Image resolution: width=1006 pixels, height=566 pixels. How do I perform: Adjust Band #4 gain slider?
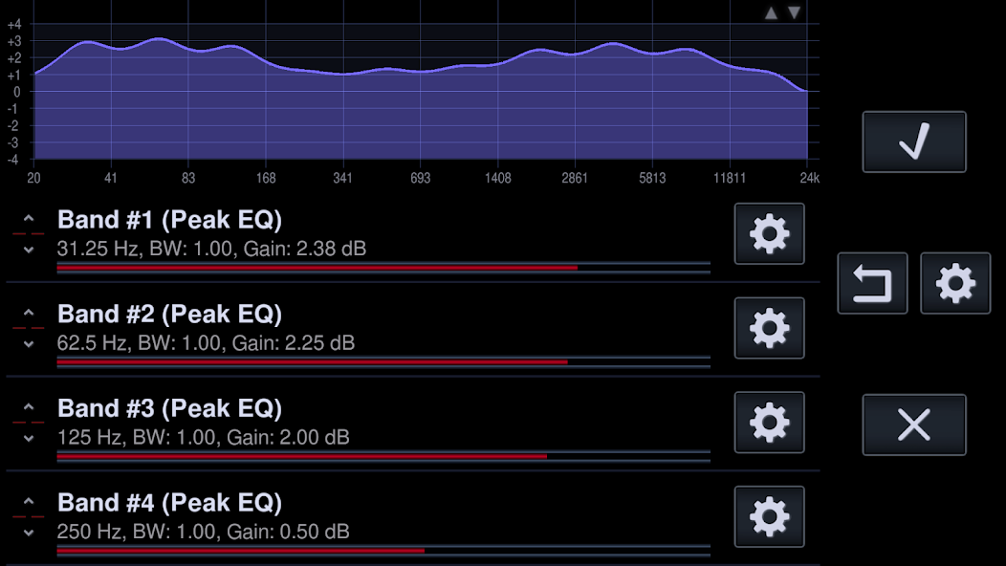(383, 551)
